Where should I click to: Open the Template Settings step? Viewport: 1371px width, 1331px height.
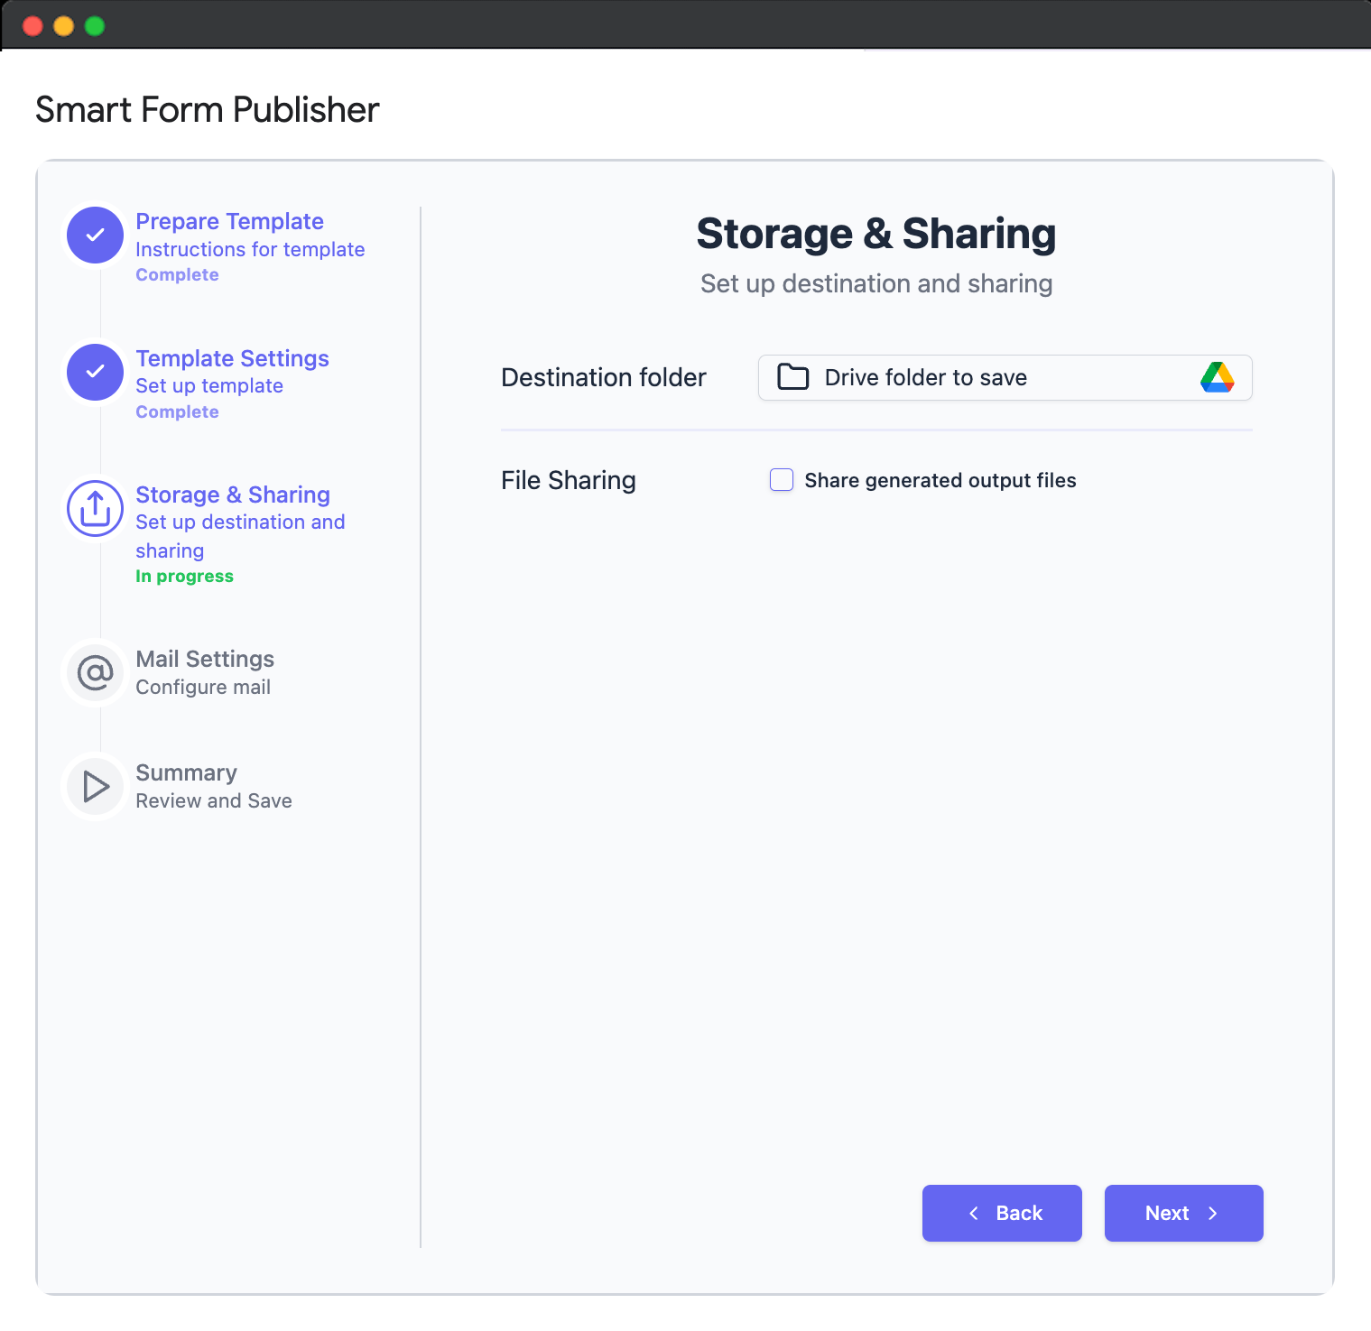(x=232, y=358)
